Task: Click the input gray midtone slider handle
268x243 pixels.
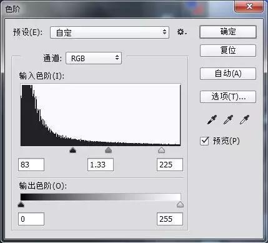Action: (108, 150)
